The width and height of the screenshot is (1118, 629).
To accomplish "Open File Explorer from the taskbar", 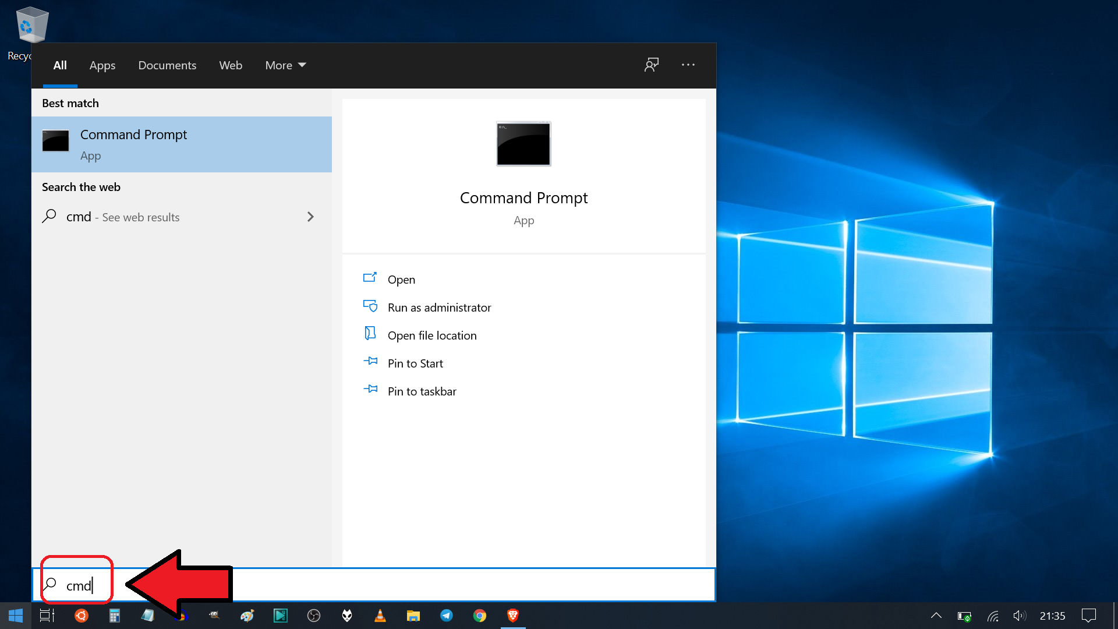I will (413, 616).
